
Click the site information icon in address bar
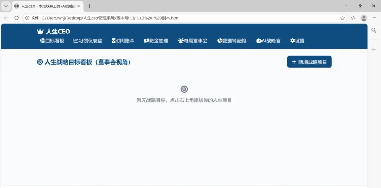[28, 18]
